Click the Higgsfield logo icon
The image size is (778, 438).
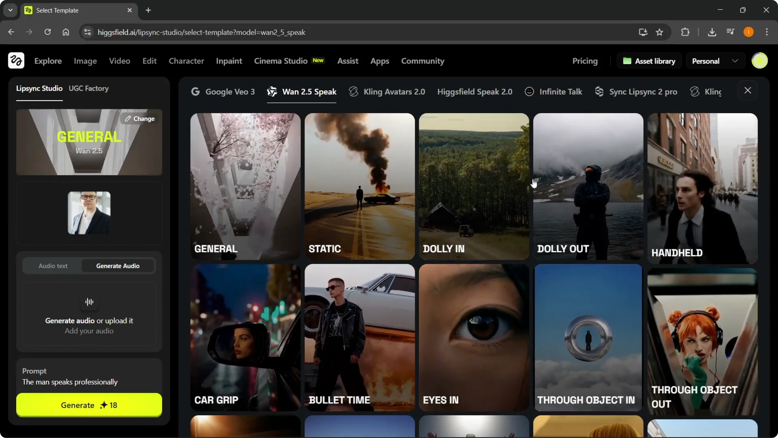coord(16,61)
